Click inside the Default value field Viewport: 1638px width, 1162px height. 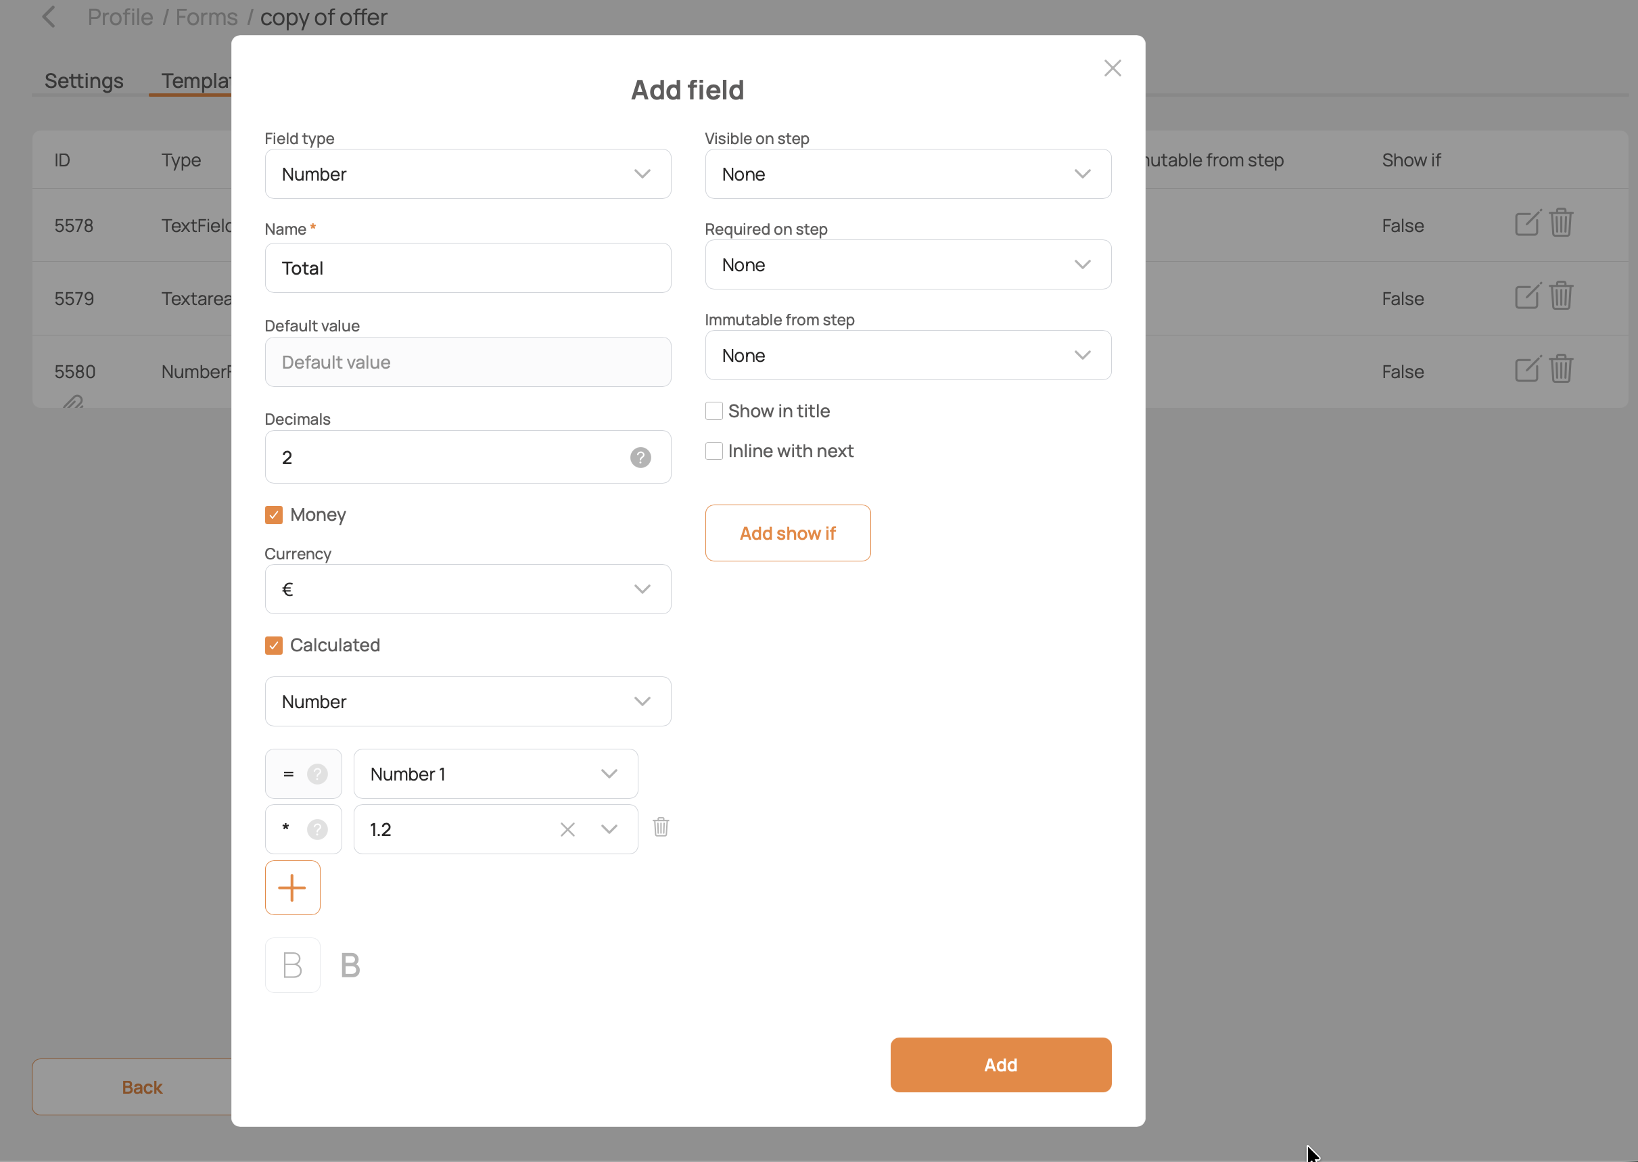click(468, 362)
